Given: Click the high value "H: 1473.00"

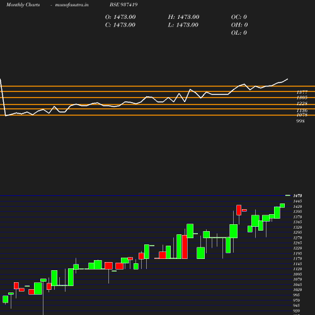Looking at the screenshot, I should [x=183, y=17].
